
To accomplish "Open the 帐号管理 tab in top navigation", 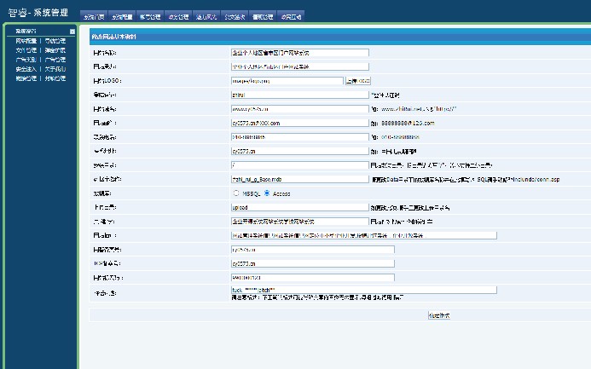I will click(150, 16).
